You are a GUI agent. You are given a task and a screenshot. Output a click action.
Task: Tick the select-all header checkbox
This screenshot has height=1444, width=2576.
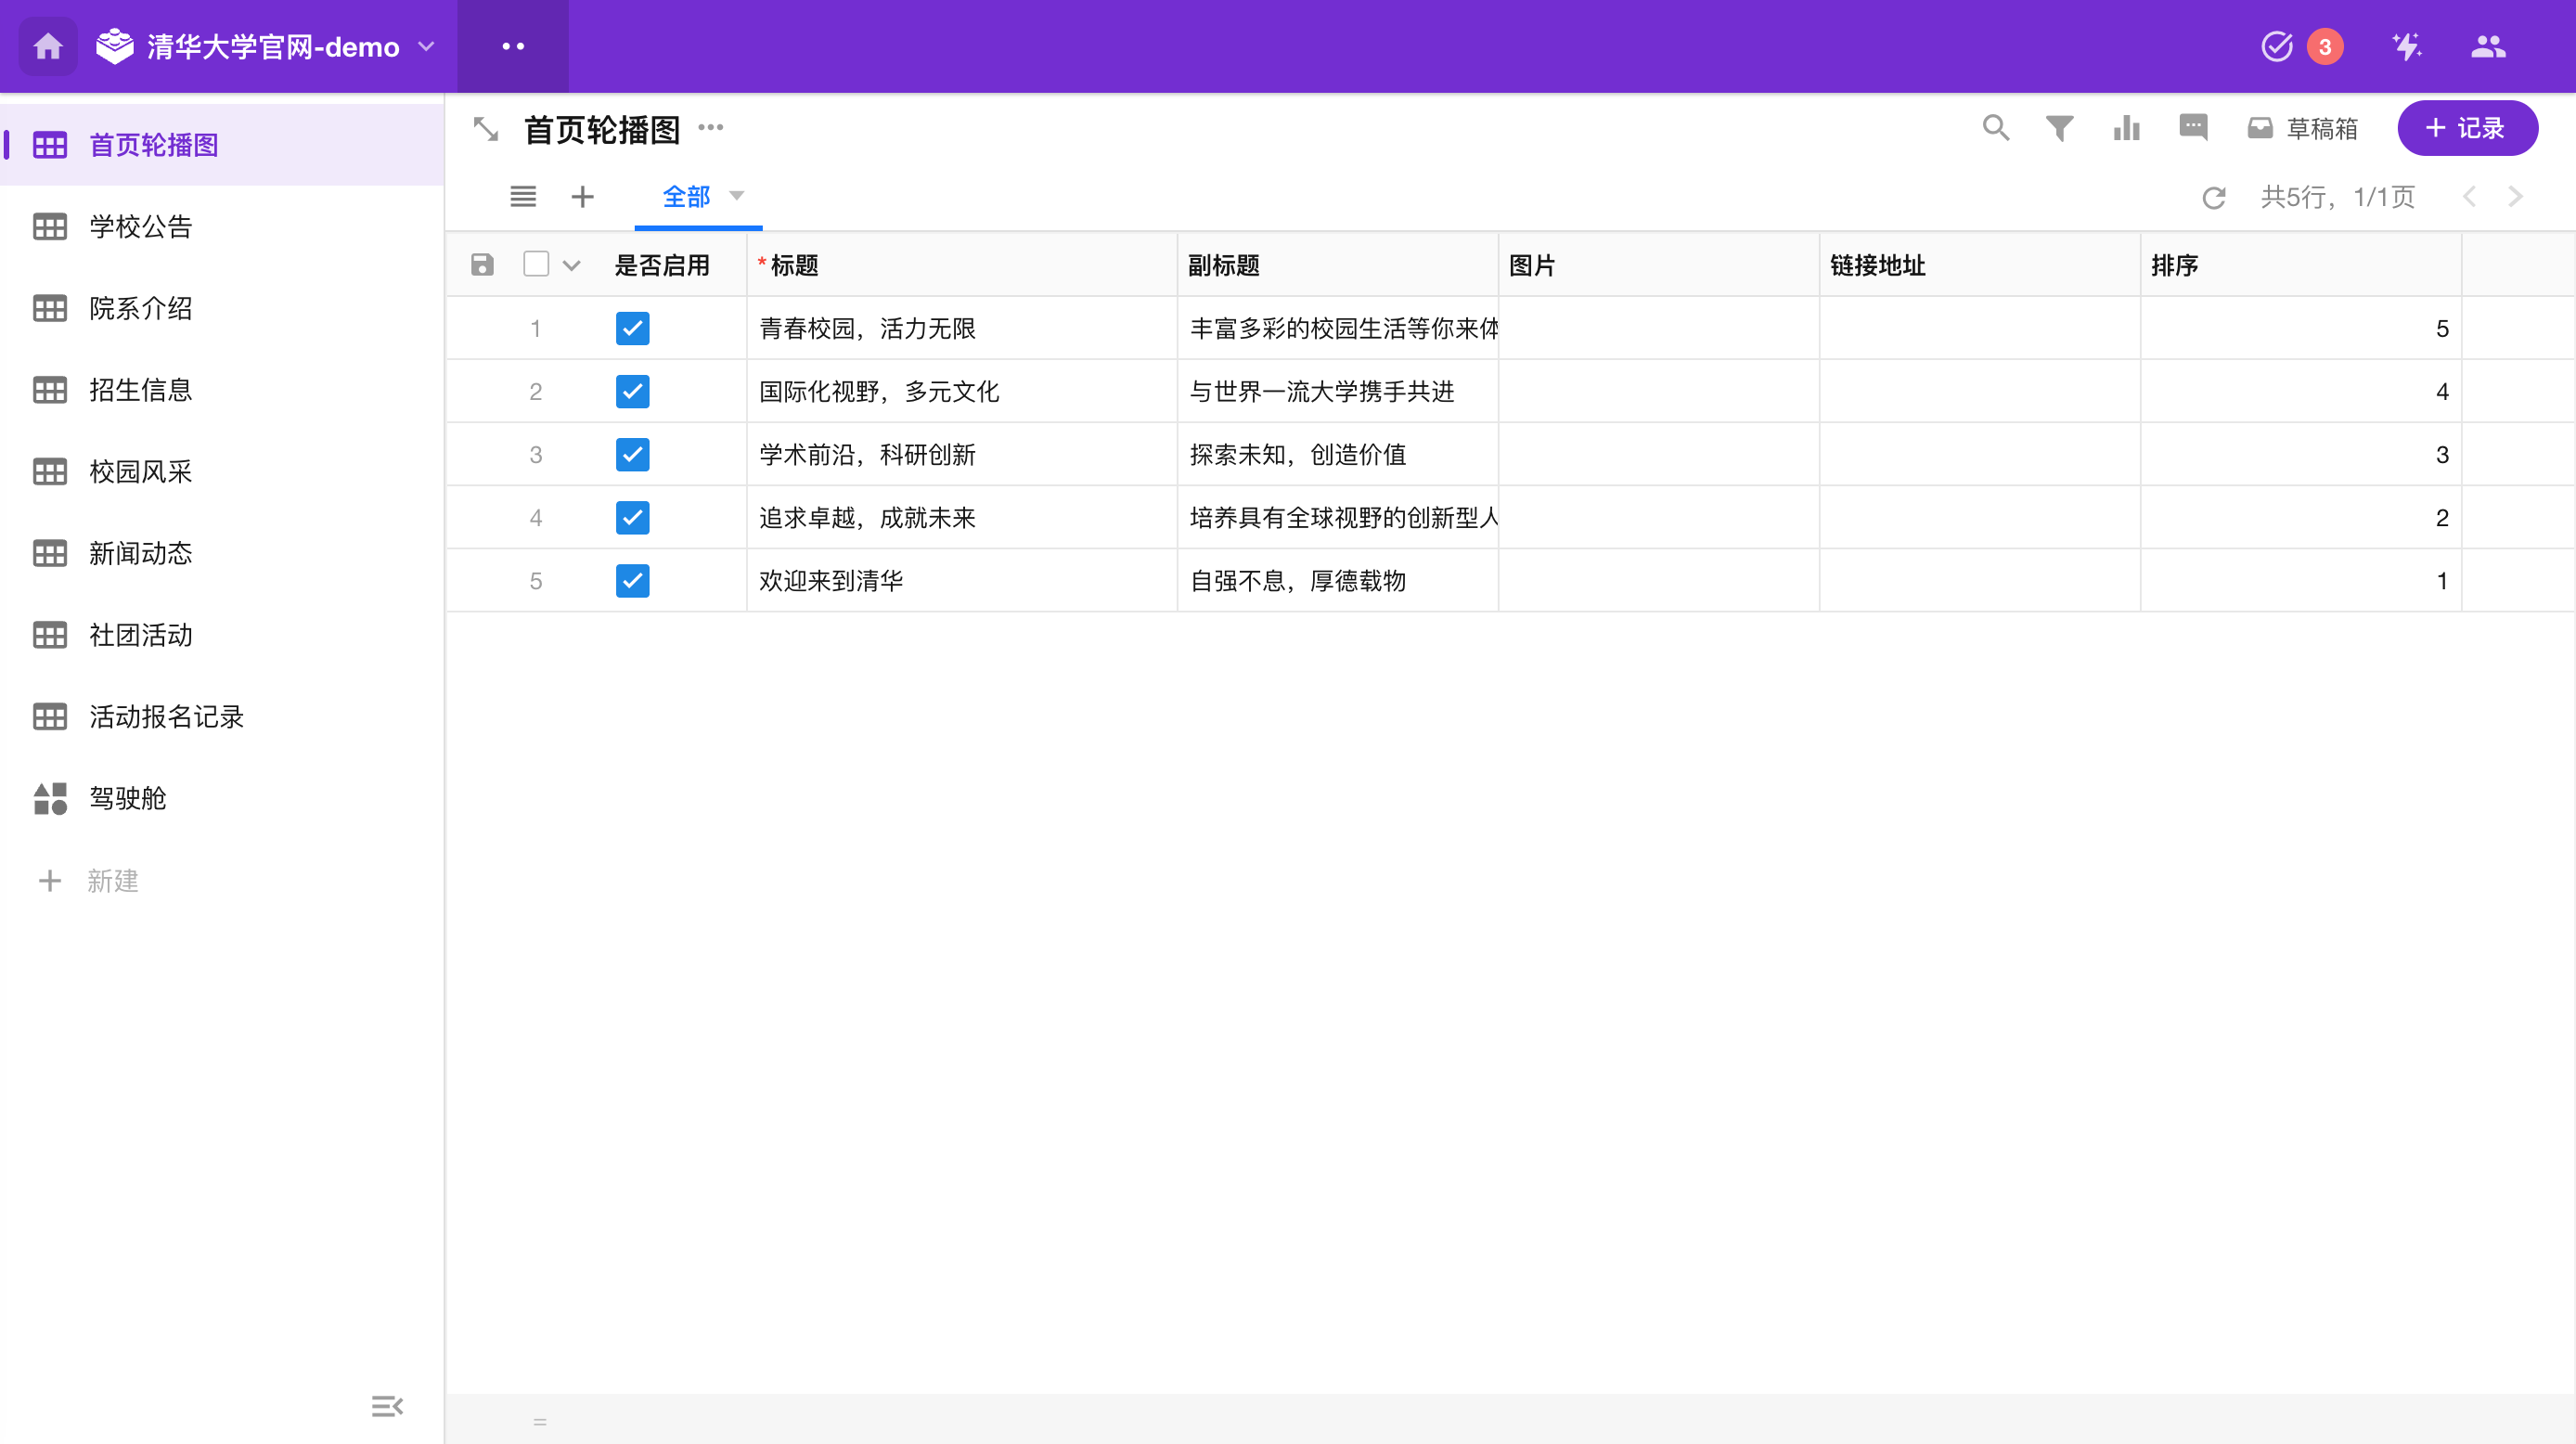point(536,264)
